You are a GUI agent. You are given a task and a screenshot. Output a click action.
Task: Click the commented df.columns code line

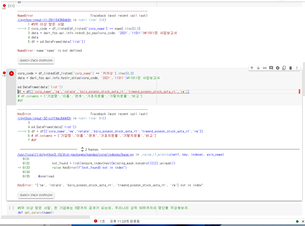(x=80, y=96)
